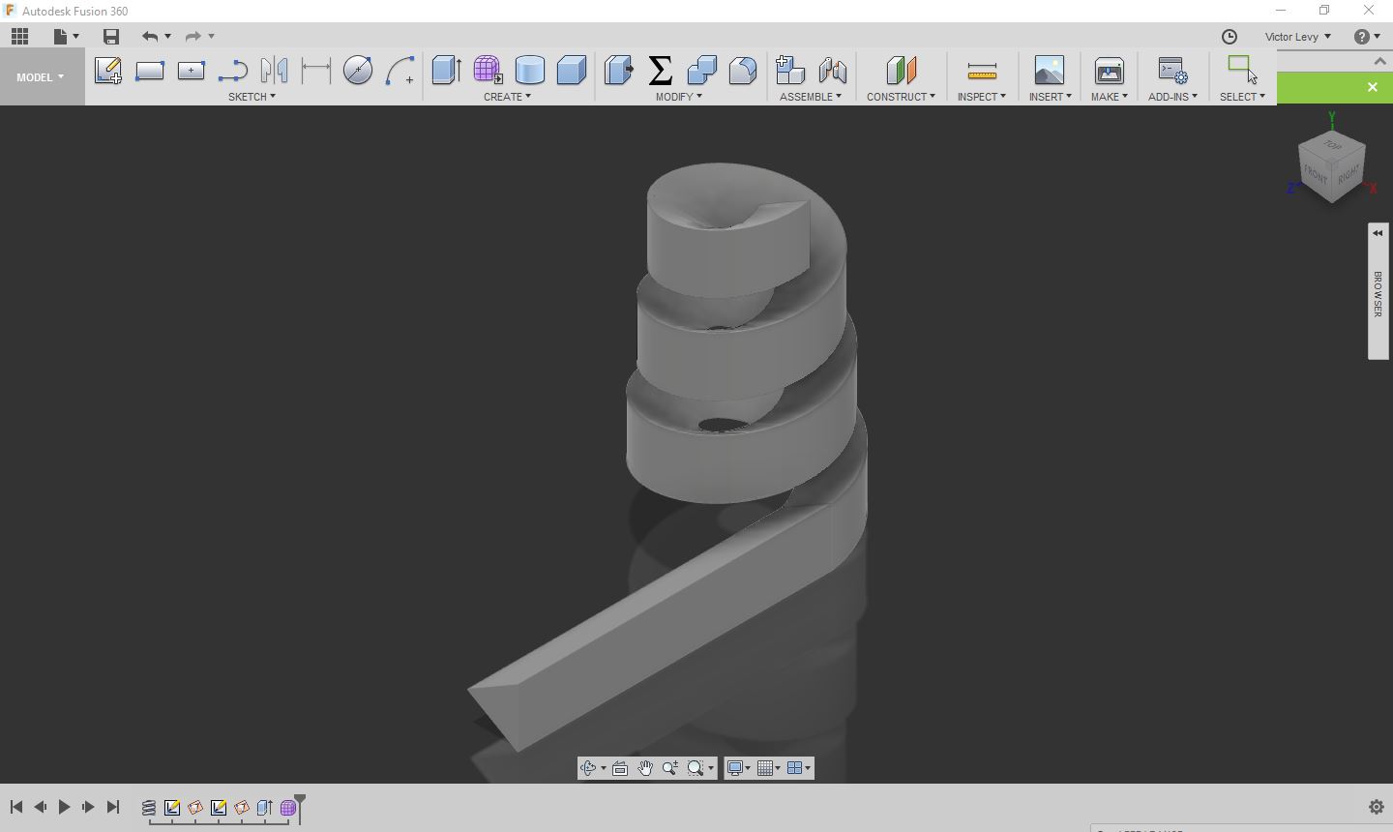Select the 3-Point Arc tool
The height and width of the screenshot is (832, 1393).
400,70
